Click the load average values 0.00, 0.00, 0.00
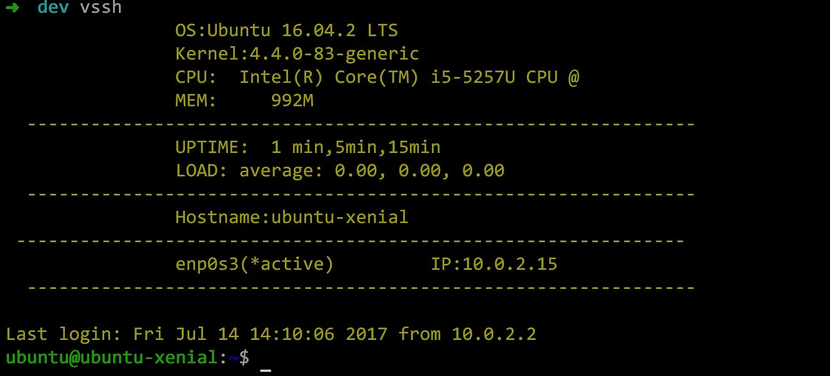This screenshot has width=830, height=376. 419,170
